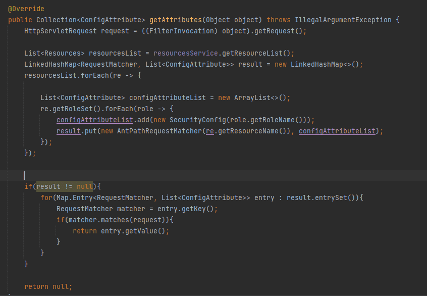The height and width of the screenshot is (296, 427).
Task: Click the @Override annotation
Action: tap(26, 9)
